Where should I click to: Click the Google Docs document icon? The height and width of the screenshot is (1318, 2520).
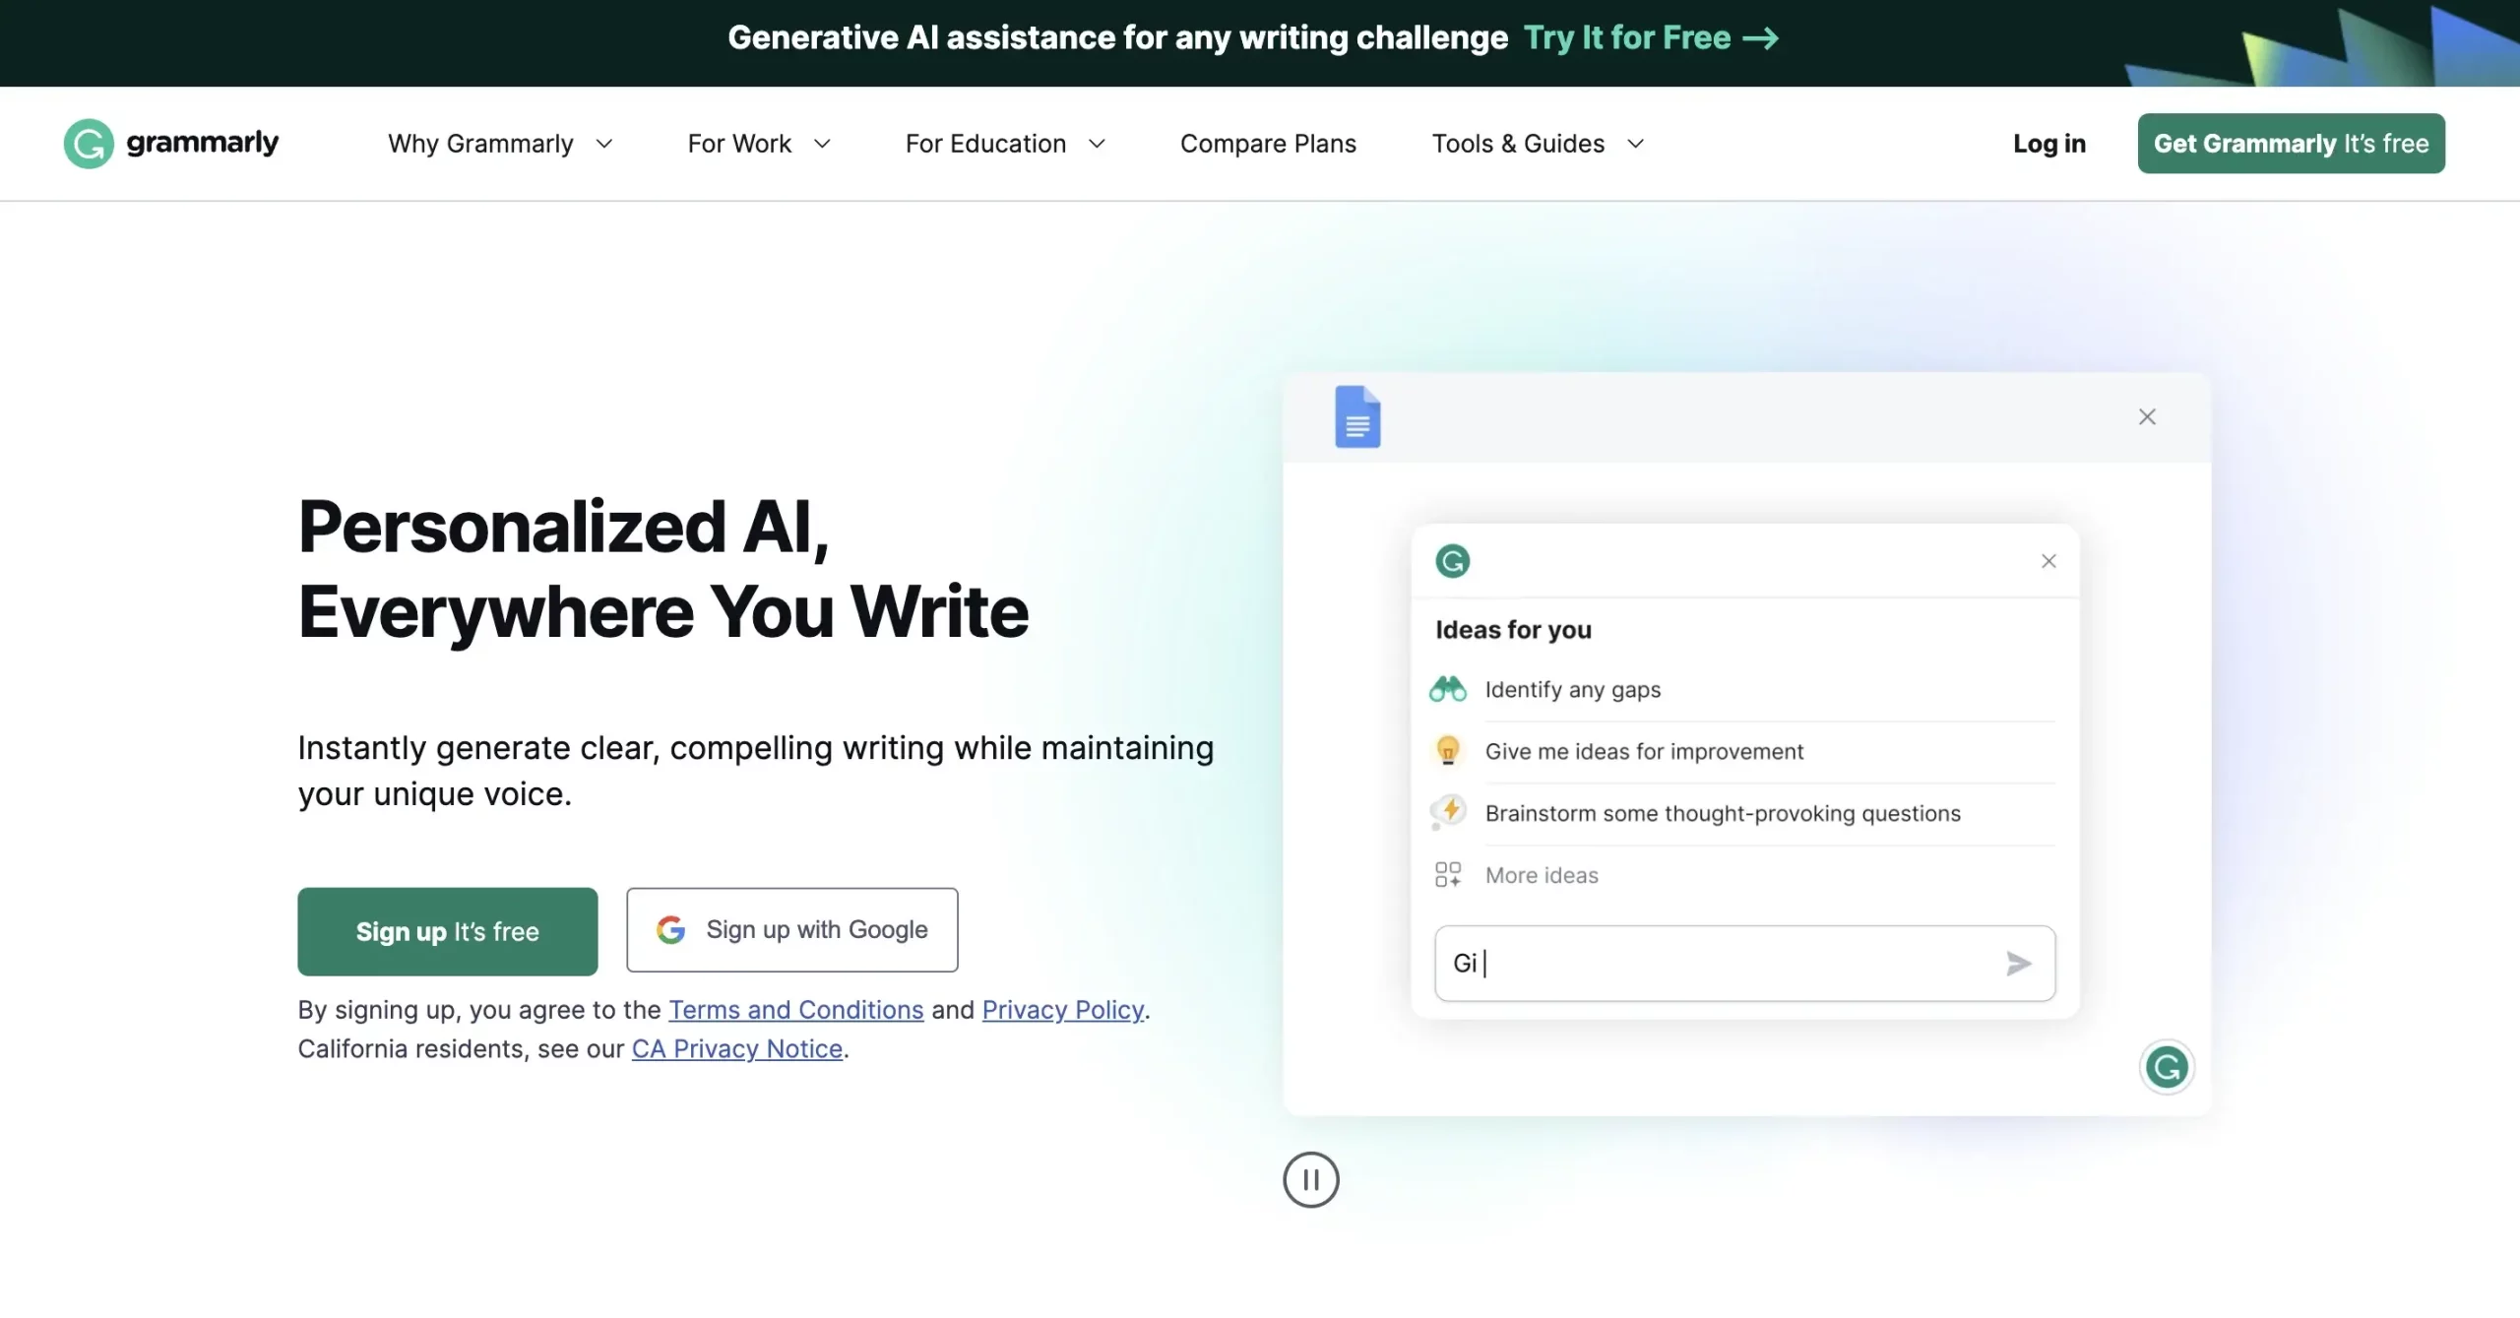tap(1357, 416)
